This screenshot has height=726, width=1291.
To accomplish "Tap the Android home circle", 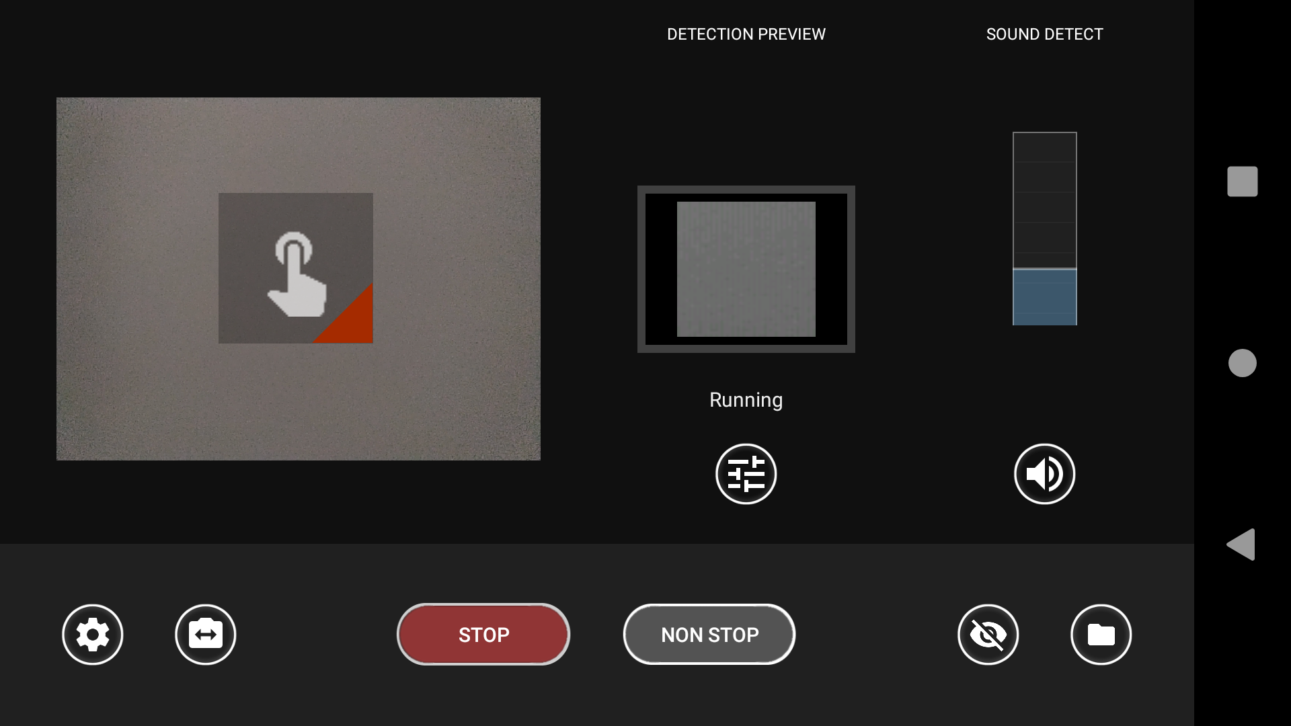I will (1243, 363).
